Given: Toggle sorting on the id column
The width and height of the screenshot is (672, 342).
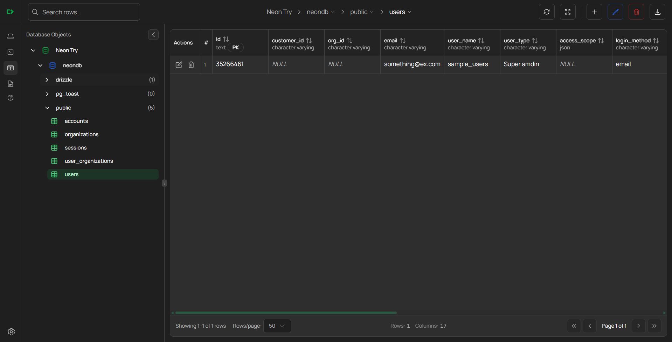Looking at the screenshot, I should (226, 40).
